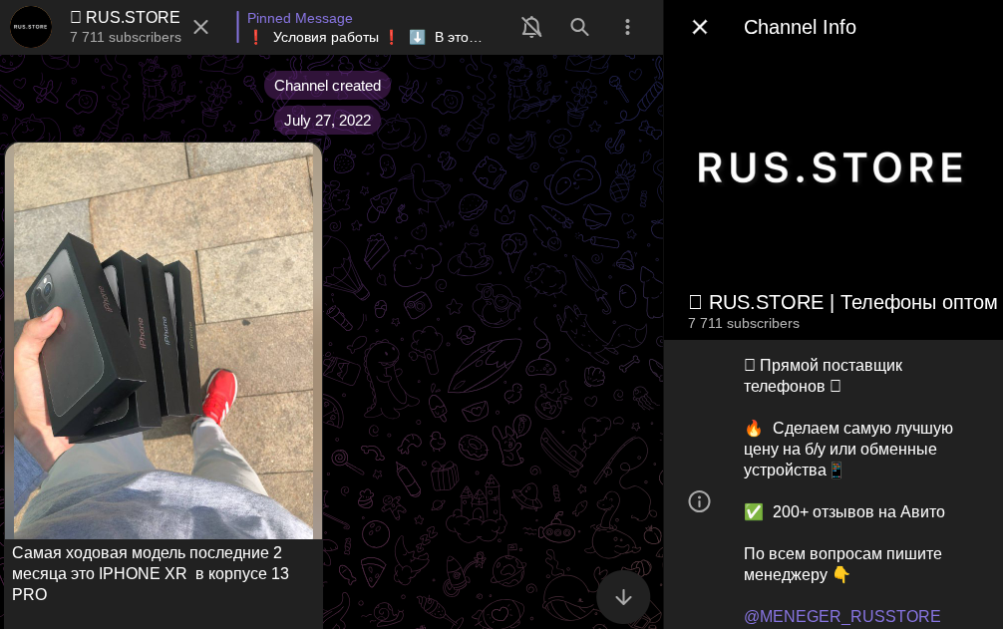Click the RUS.STORE title in chat header
1003x629 pixels.
coord(126,17)
